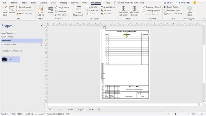Open the Insert controls menu
This screenshot has height=116, width=206.
click(x=51, y=11)
